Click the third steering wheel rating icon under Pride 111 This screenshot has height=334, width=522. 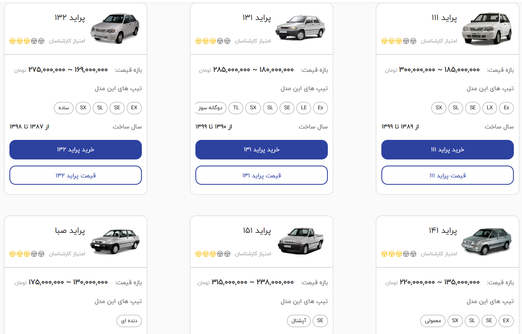[399, 41]
